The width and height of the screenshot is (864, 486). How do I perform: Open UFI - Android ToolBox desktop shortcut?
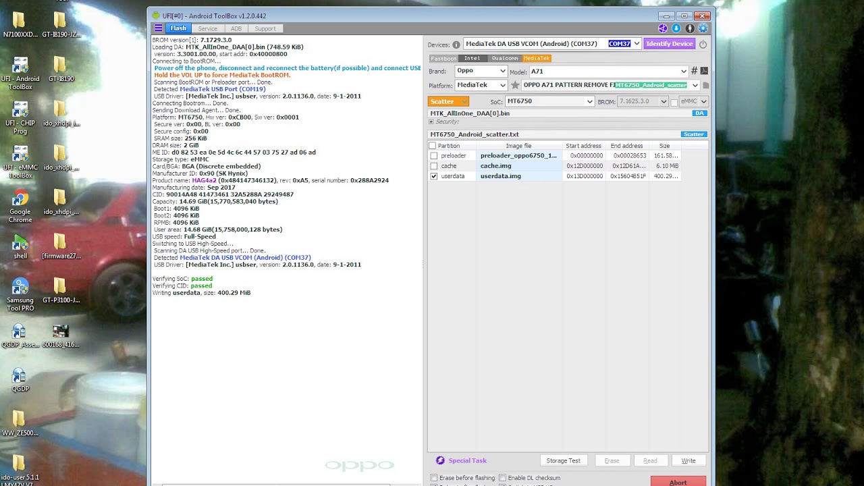[x=20, y=74]
